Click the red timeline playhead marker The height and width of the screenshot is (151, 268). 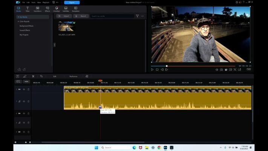tap(100, 80)
